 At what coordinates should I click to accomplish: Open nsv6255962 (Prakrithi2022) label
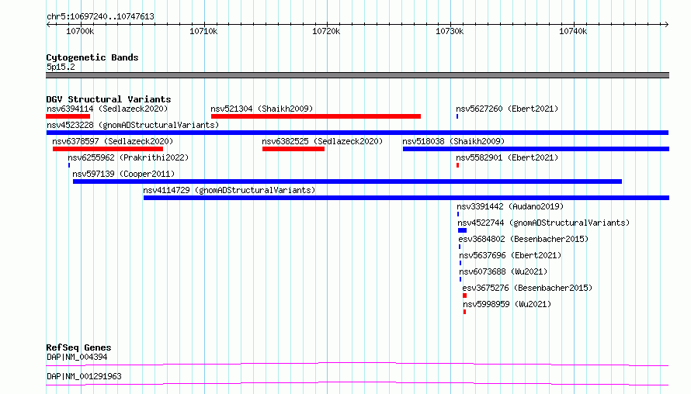point(128,157)
